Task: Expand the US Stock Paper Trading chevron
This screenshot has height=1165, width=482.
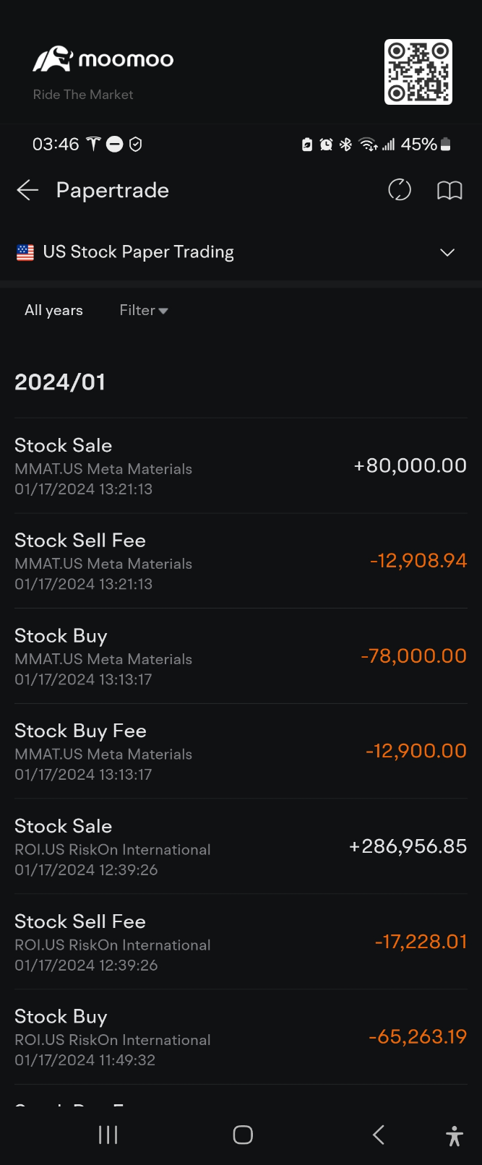Action: pyautogui.click(x=447, y=252)
